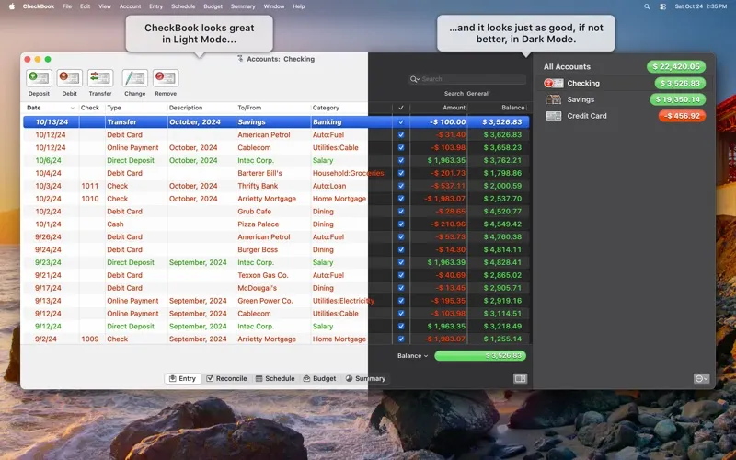Click the search magnifier icon

414,79
